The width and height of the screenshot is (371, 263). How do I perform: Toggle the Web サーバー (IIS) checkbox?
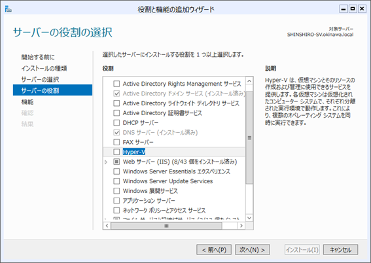click(x=116, y=162)
